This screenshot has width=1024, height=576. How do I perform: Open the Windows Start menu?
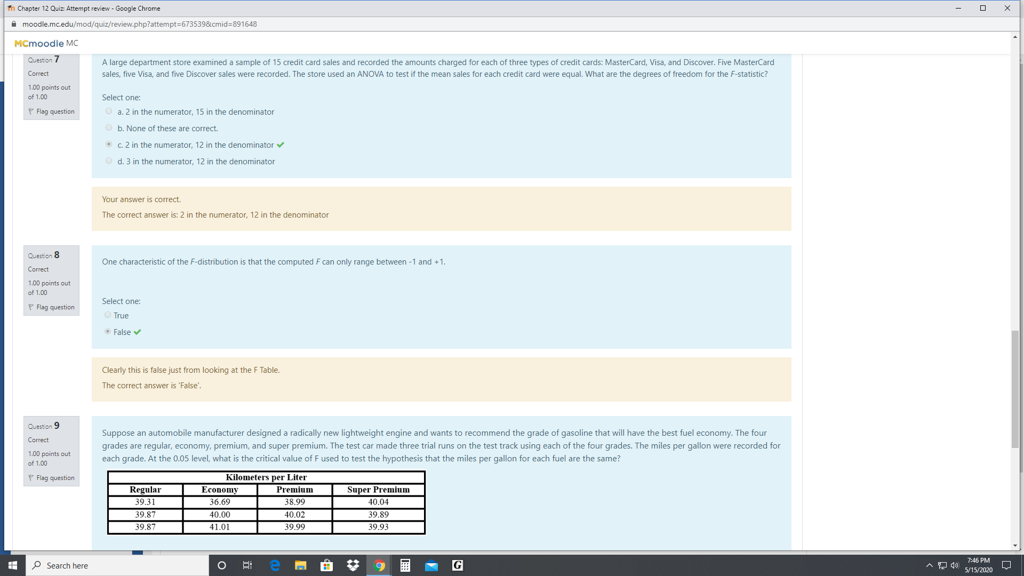[x=12, y=565]
